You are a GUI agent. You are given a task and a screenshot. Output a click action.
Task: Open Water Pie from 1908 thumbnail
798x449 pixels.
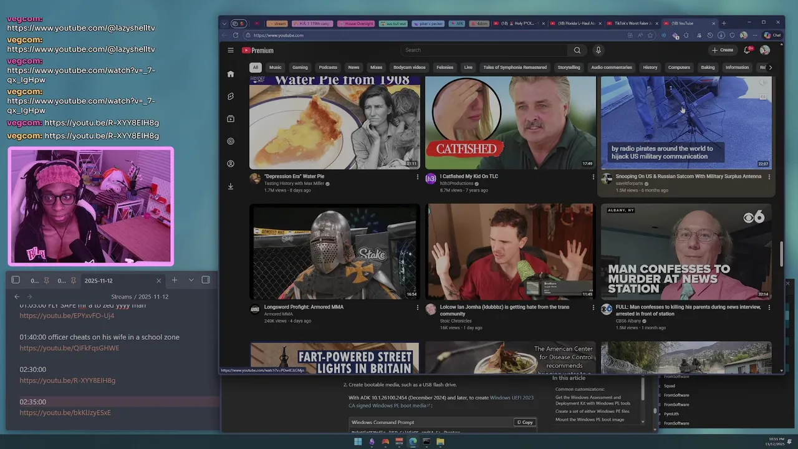pyautogui.click(x=335, y=123)
